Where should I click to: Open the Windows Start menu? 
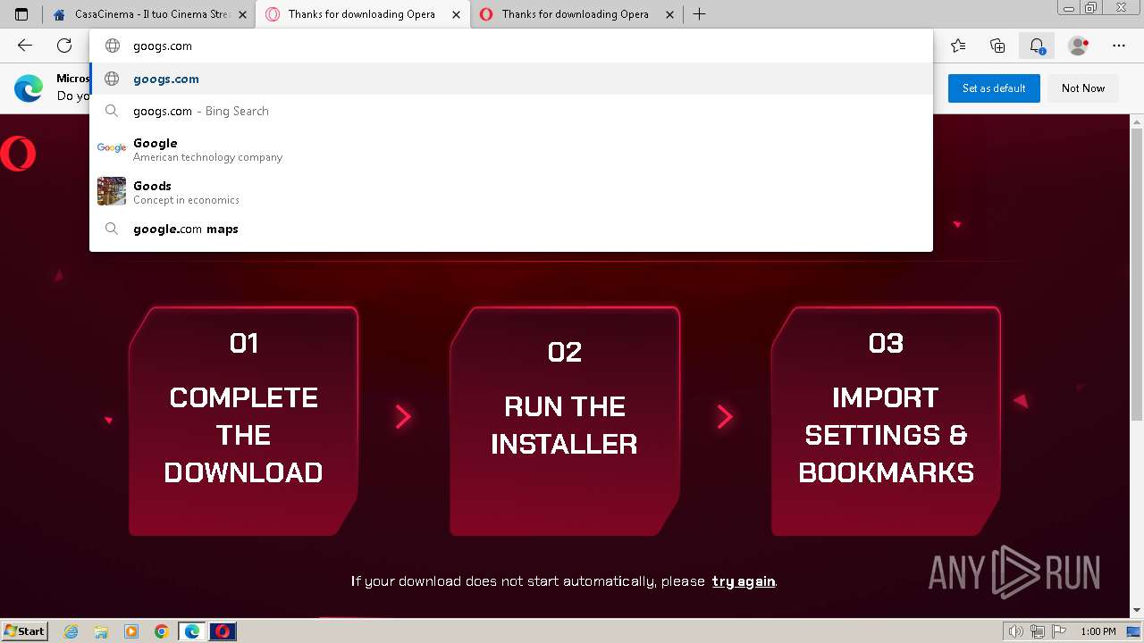25,631
